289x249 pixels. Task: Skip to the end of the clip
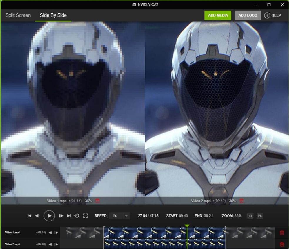[x=69, y=216]
